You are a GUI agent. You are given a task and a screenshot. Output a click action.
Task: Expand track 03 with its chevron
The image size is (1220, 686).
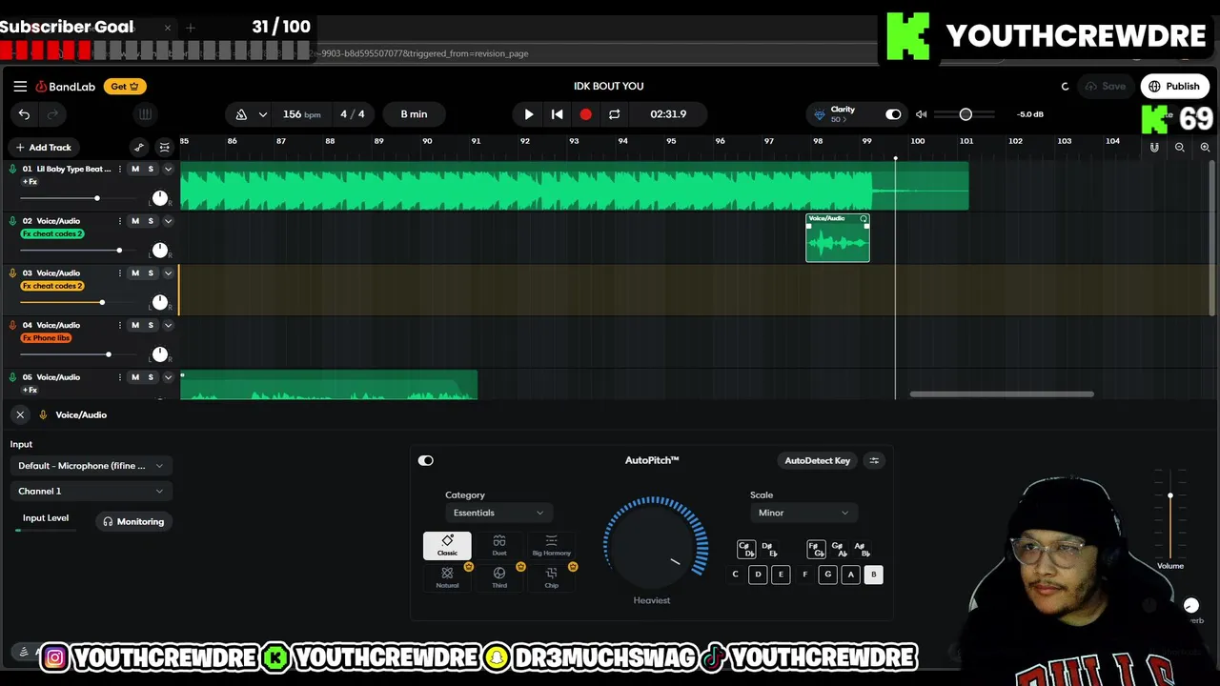168,272
